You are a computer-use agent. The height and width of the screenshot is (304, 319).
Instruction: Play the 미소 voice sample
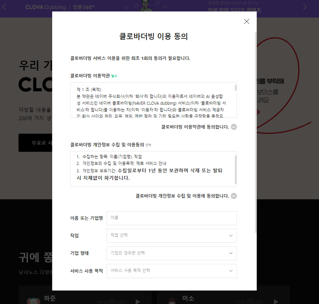tap(276, 301)
